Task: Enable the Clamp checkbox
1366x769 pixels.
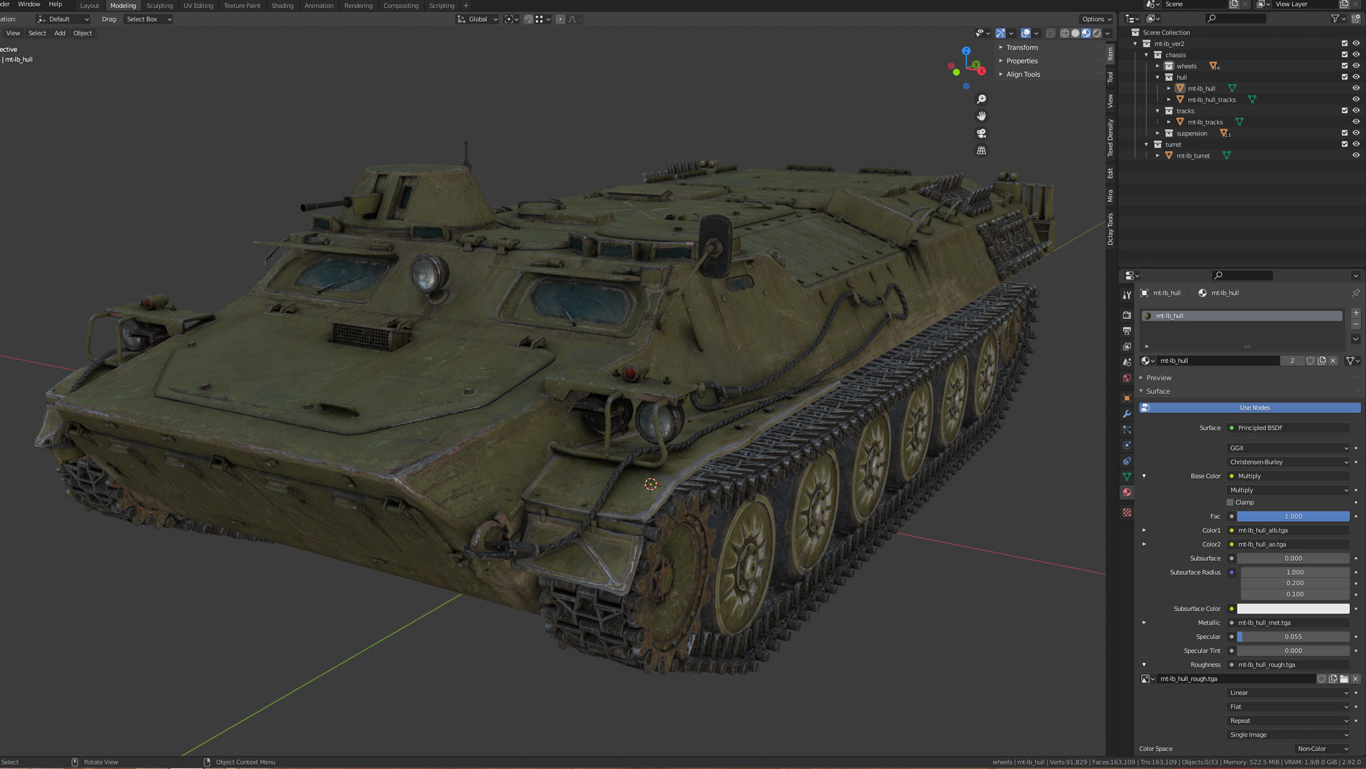Action: tap(1230, 503)
